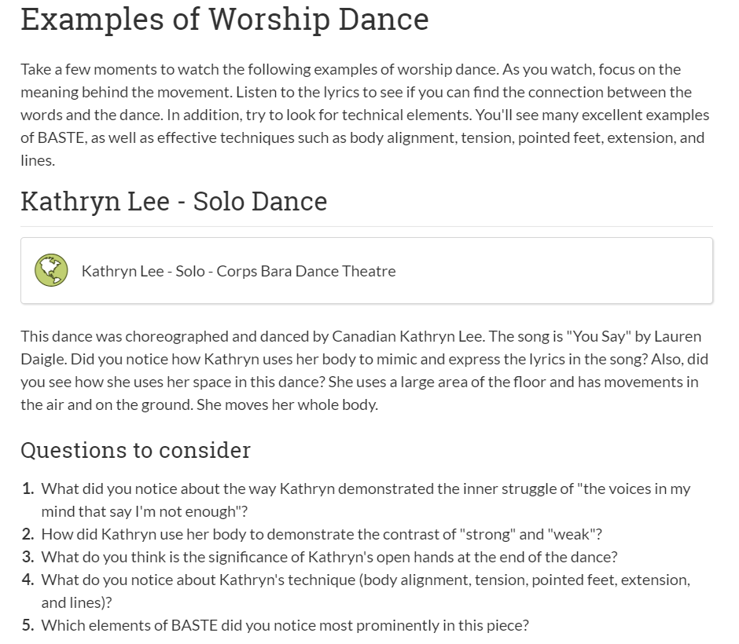
Task: Click the divider line under Solo Dance heading
Action: click(366, 226)
